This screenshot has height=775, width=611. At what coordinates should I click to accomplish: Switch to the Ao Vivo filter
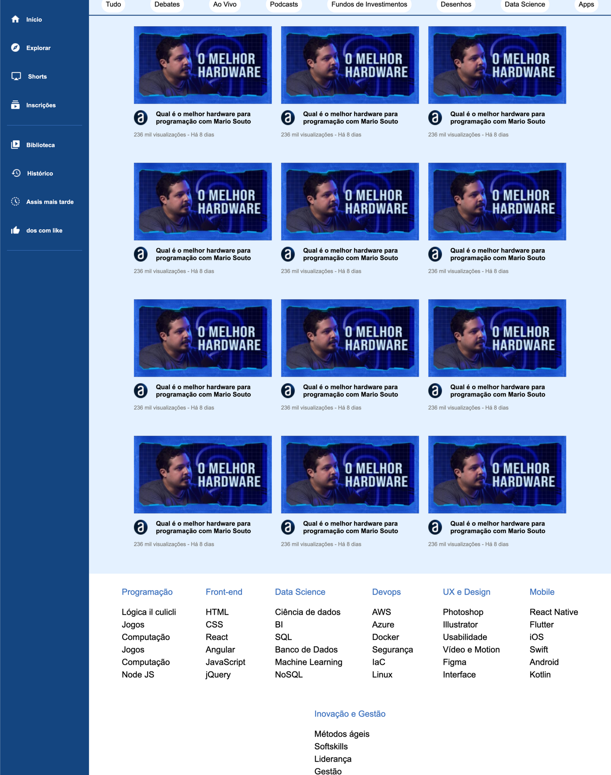[224, 4]
